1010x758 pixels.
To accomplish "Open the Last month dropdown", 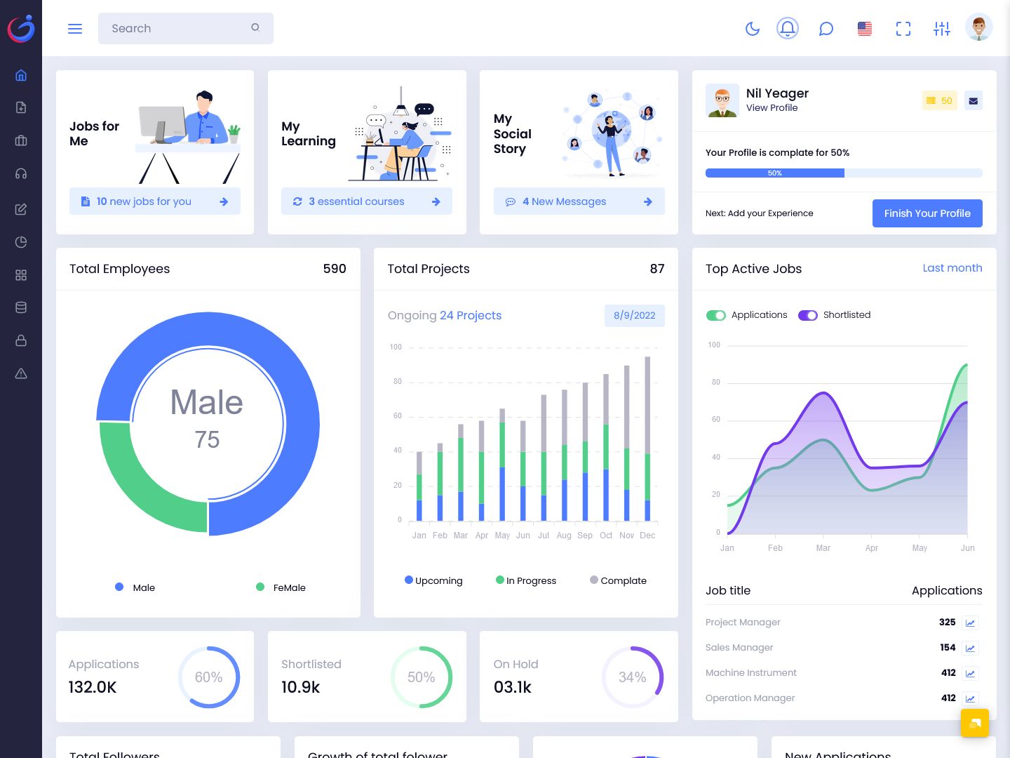I will click(x=952, y=268).
